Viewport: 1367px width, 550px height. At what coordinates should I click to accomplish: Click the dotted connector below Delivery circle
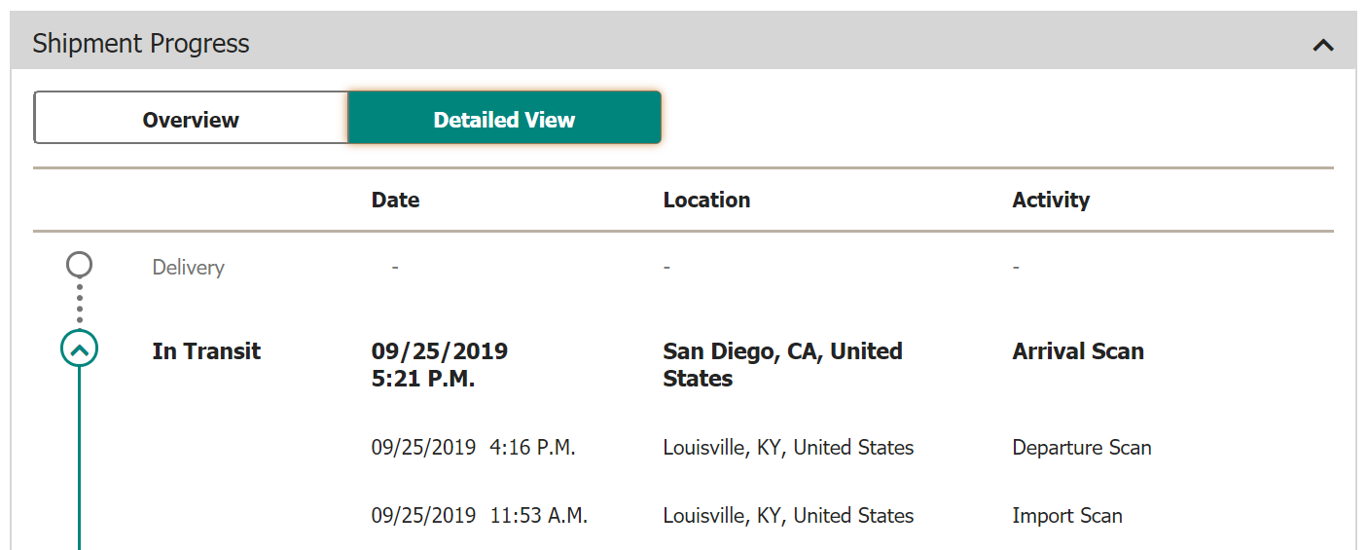pyautogui.click(x=80, y=304)
